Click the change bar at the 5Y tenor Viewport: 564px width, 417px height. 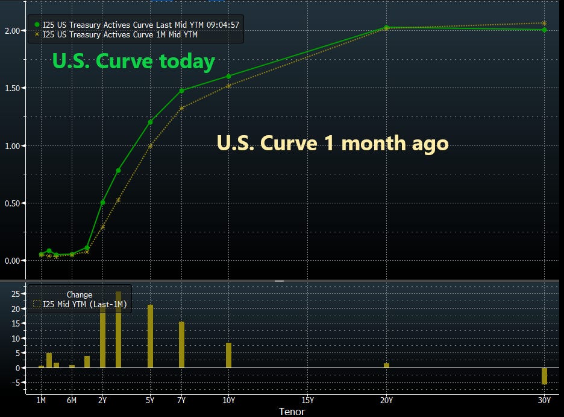click(151, 336)
